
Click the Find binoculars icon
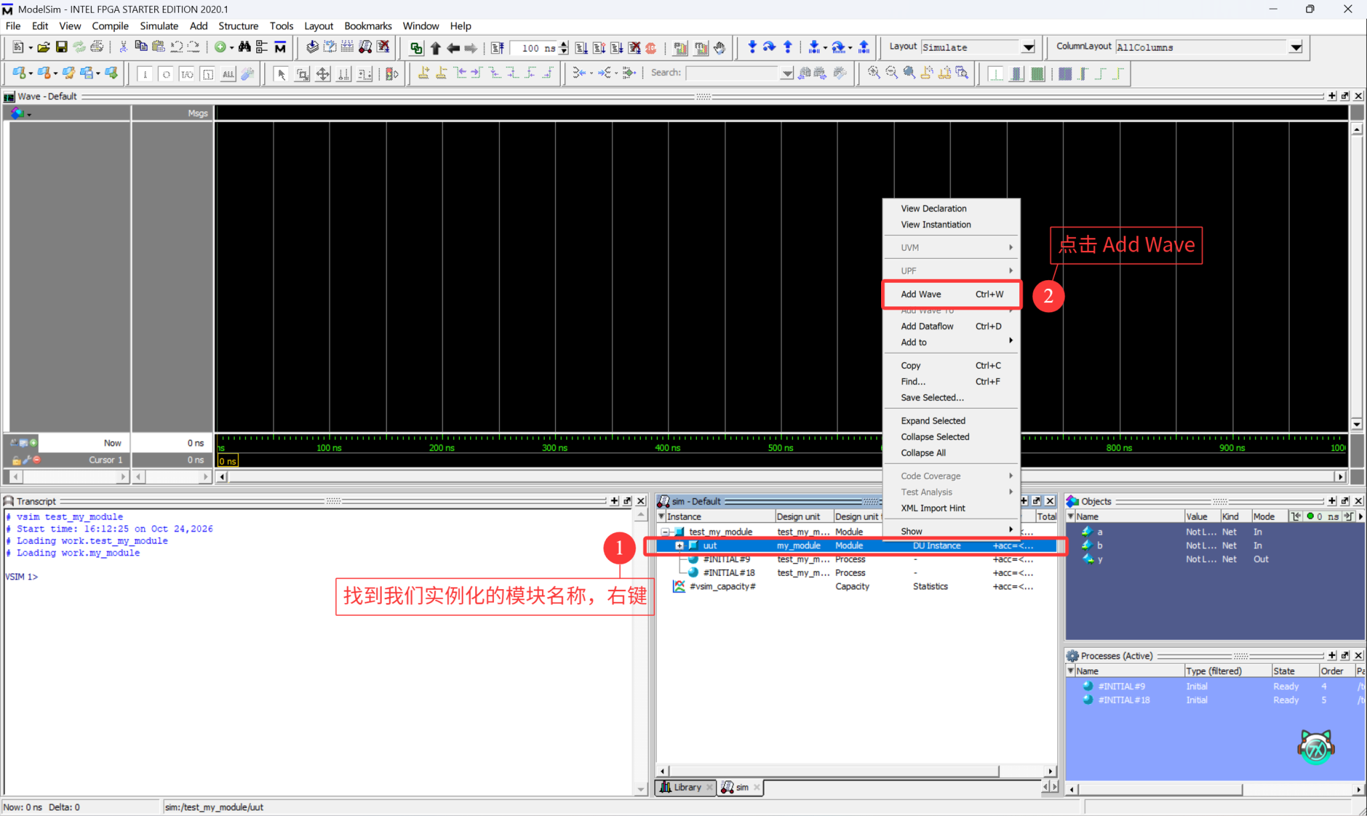pyautogui.click(x=244, y=47)
